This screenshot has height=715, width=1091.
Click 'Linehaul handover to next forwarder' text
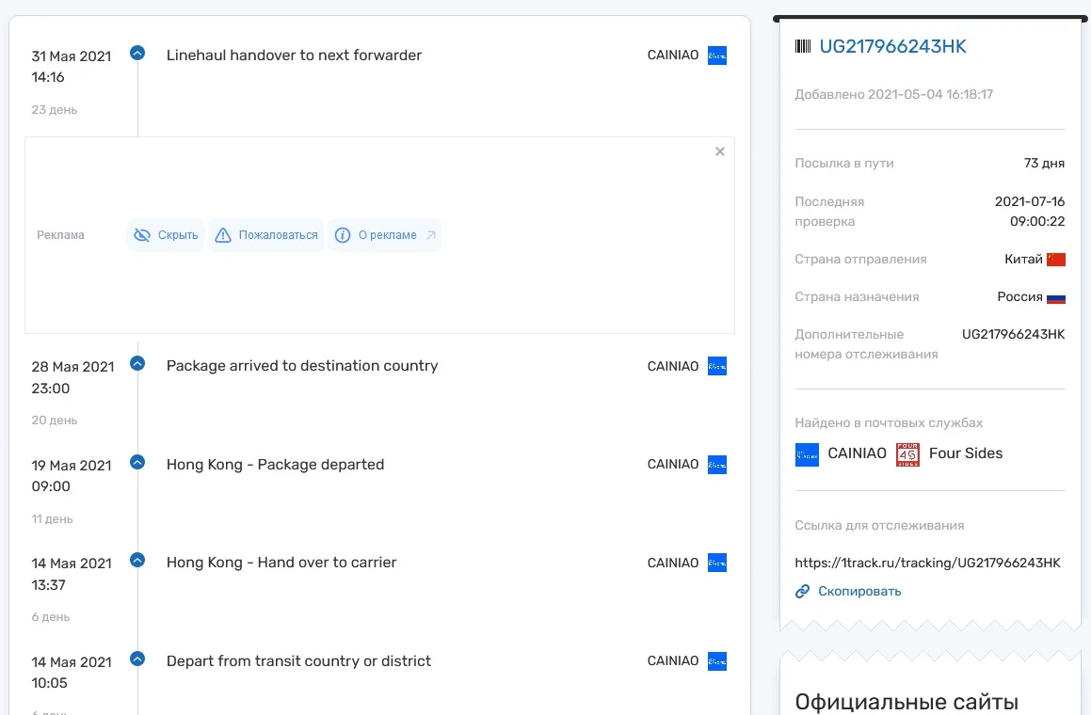[x=294, y=55]
